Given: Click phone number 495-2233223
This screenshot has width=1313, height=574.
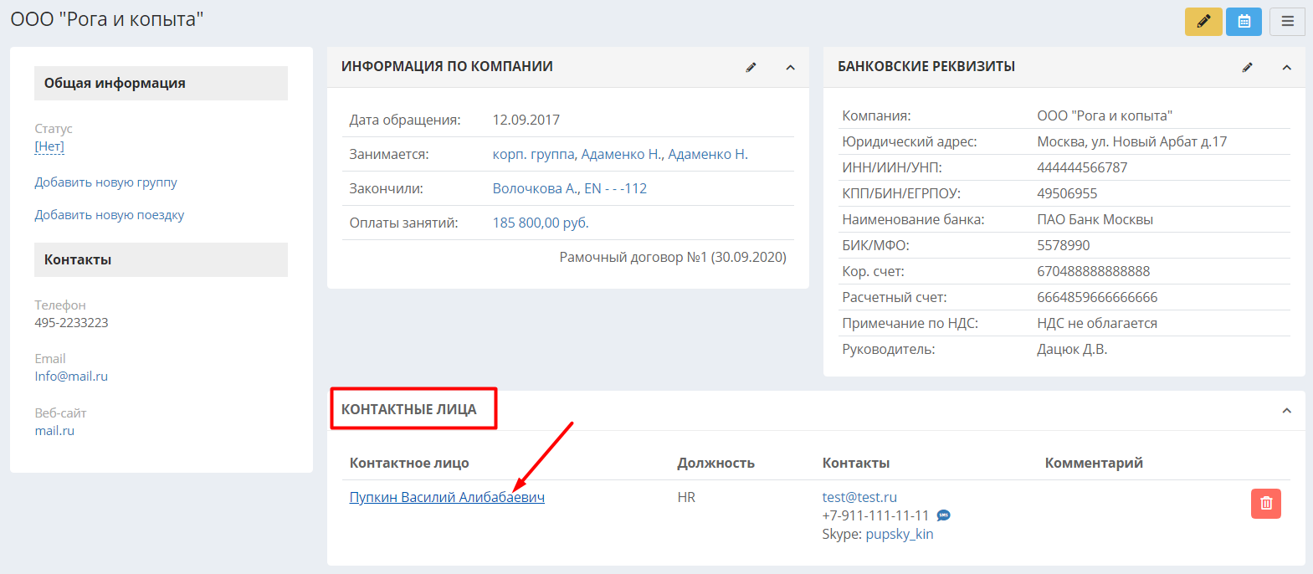Looking at the screenshot, I should point(71,323).
